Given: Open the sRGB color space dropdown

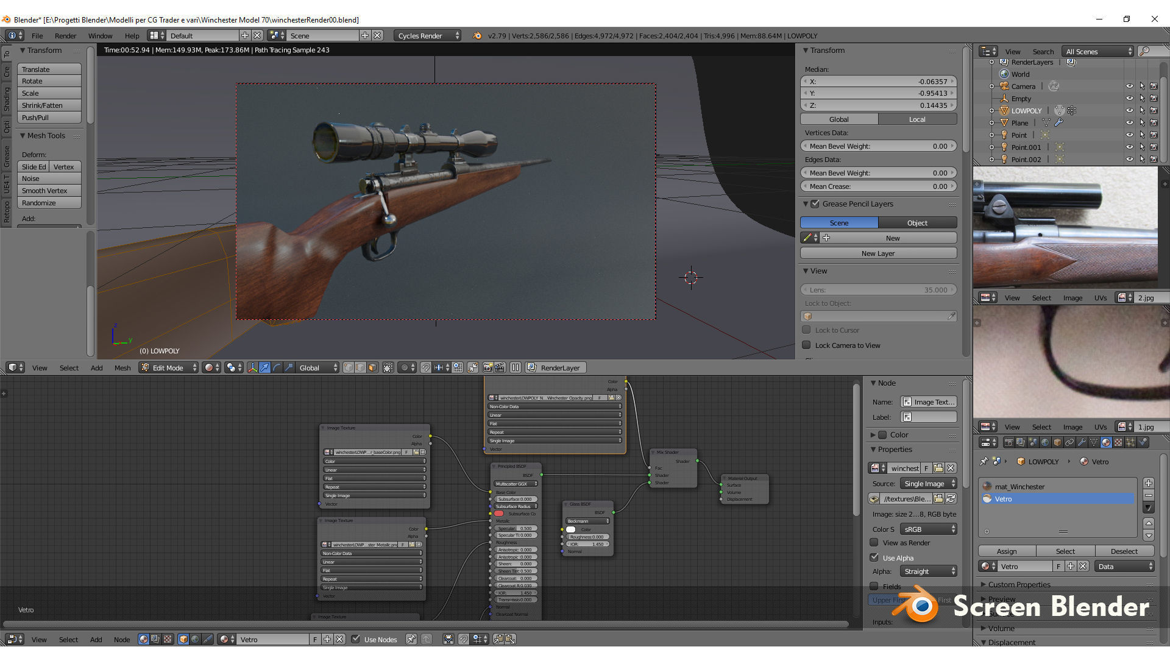Looking at the screenshot, I should click(928, 529).
